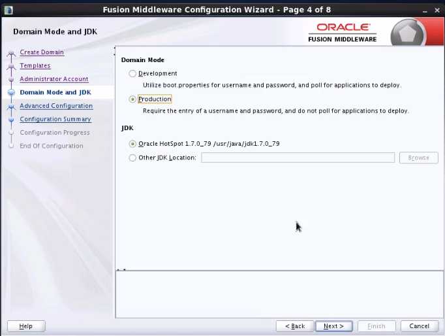Choose the Oracle HotSpot 1.7.0_79 JDK option

point(132,144)
